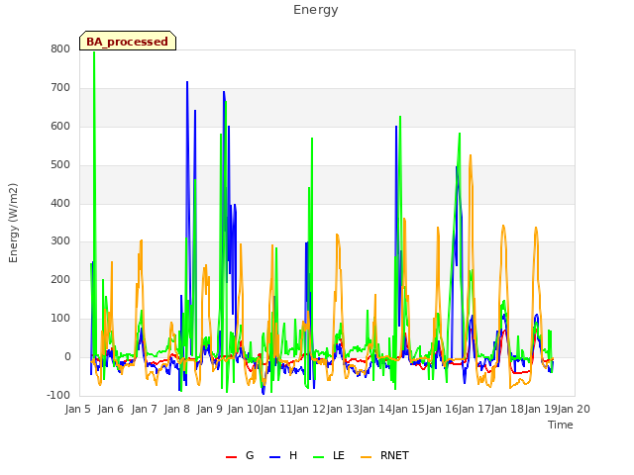Toggle the LE series legend entry

pyautogui.click(x=329, y=455)
